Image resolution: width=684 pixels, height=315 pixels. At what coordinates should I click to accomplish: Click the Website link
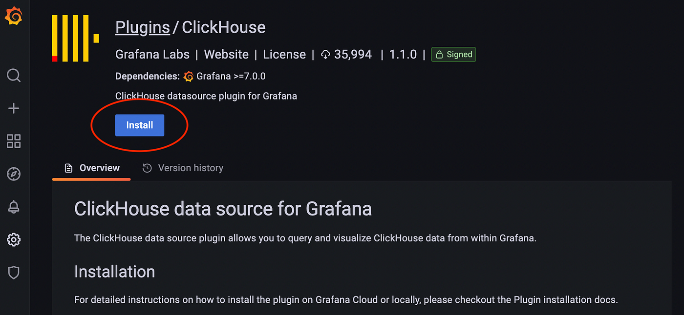click(x=226, y=54)
